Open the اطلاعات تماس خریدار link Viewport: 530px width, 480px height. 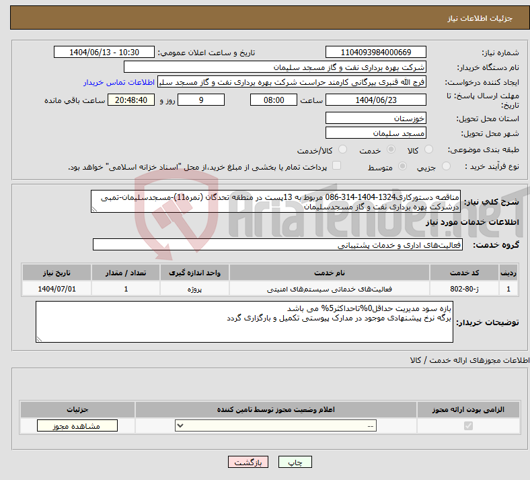[x=119, y=82]
